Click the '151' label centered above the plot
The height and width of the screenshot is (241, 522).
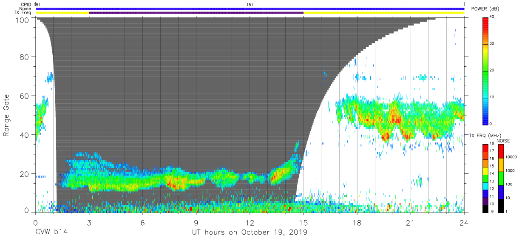[250, 4]
